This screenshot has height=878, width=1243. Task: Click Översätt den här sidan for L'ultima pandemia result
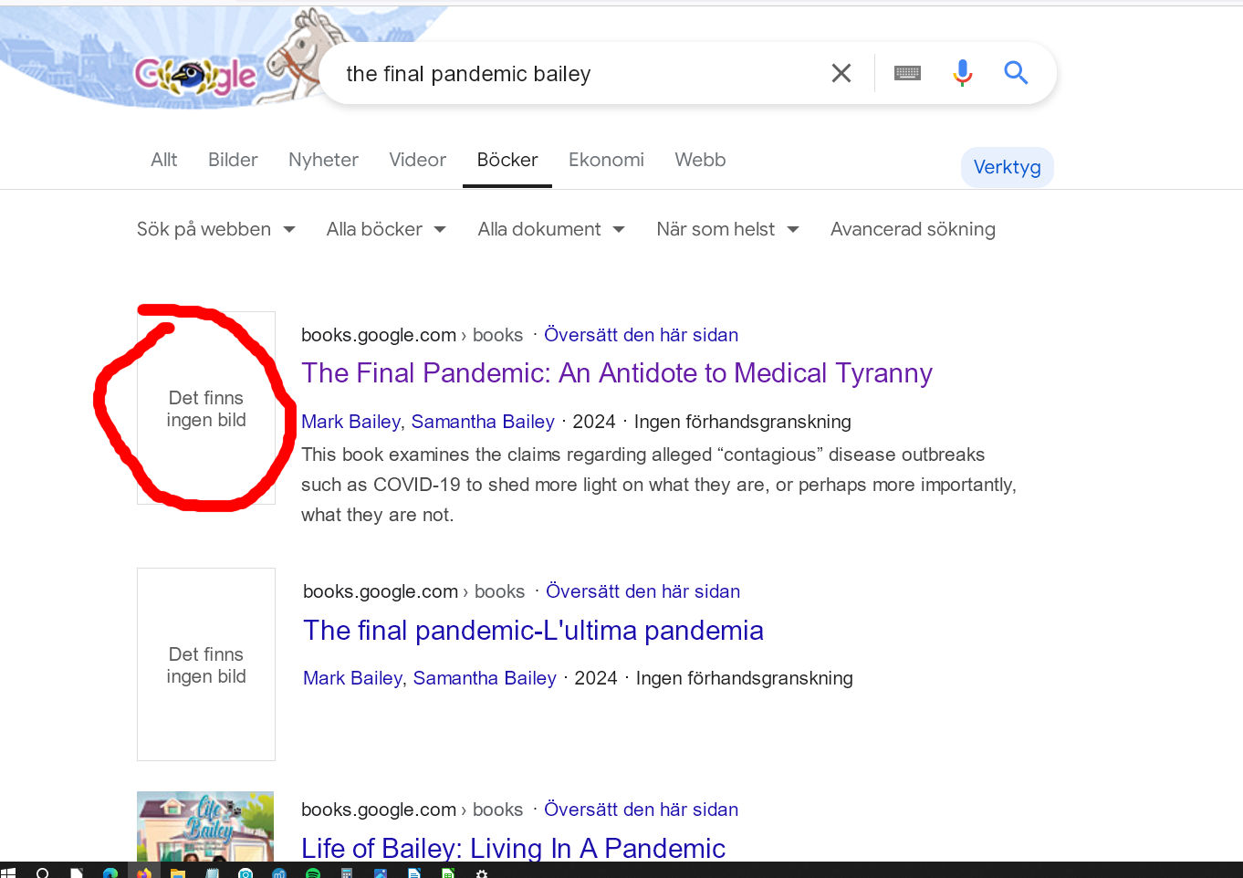(x=642, y=591)
